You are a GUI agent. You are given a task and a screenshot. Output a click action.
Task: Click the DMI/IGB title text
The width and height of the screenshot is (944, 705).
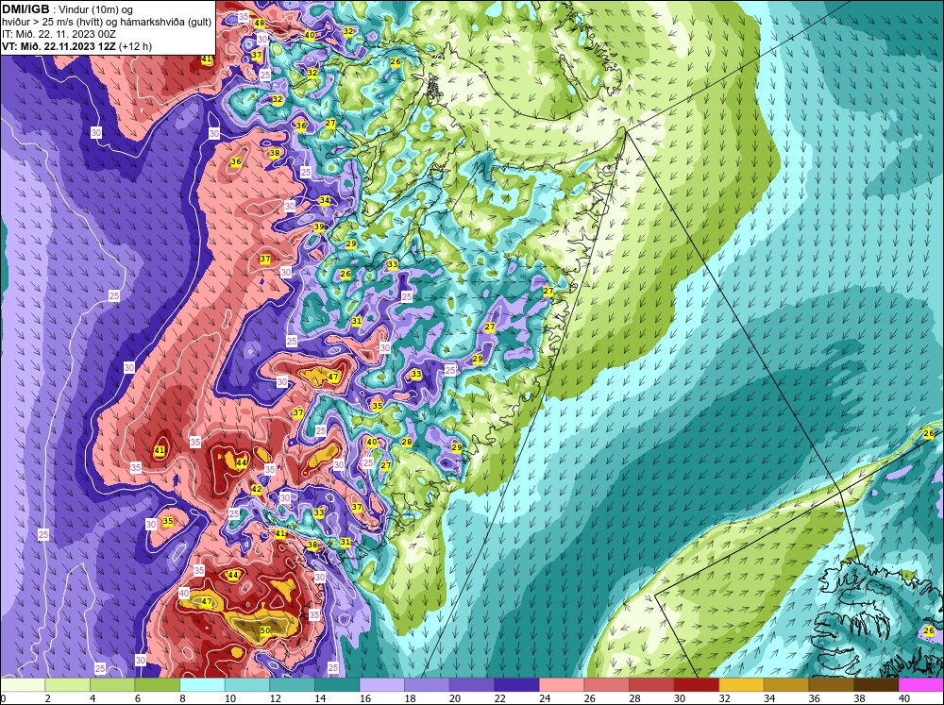[25, 9]
